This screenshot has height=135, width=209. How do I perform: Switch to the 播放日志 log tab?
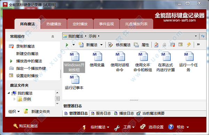(124, 113)
